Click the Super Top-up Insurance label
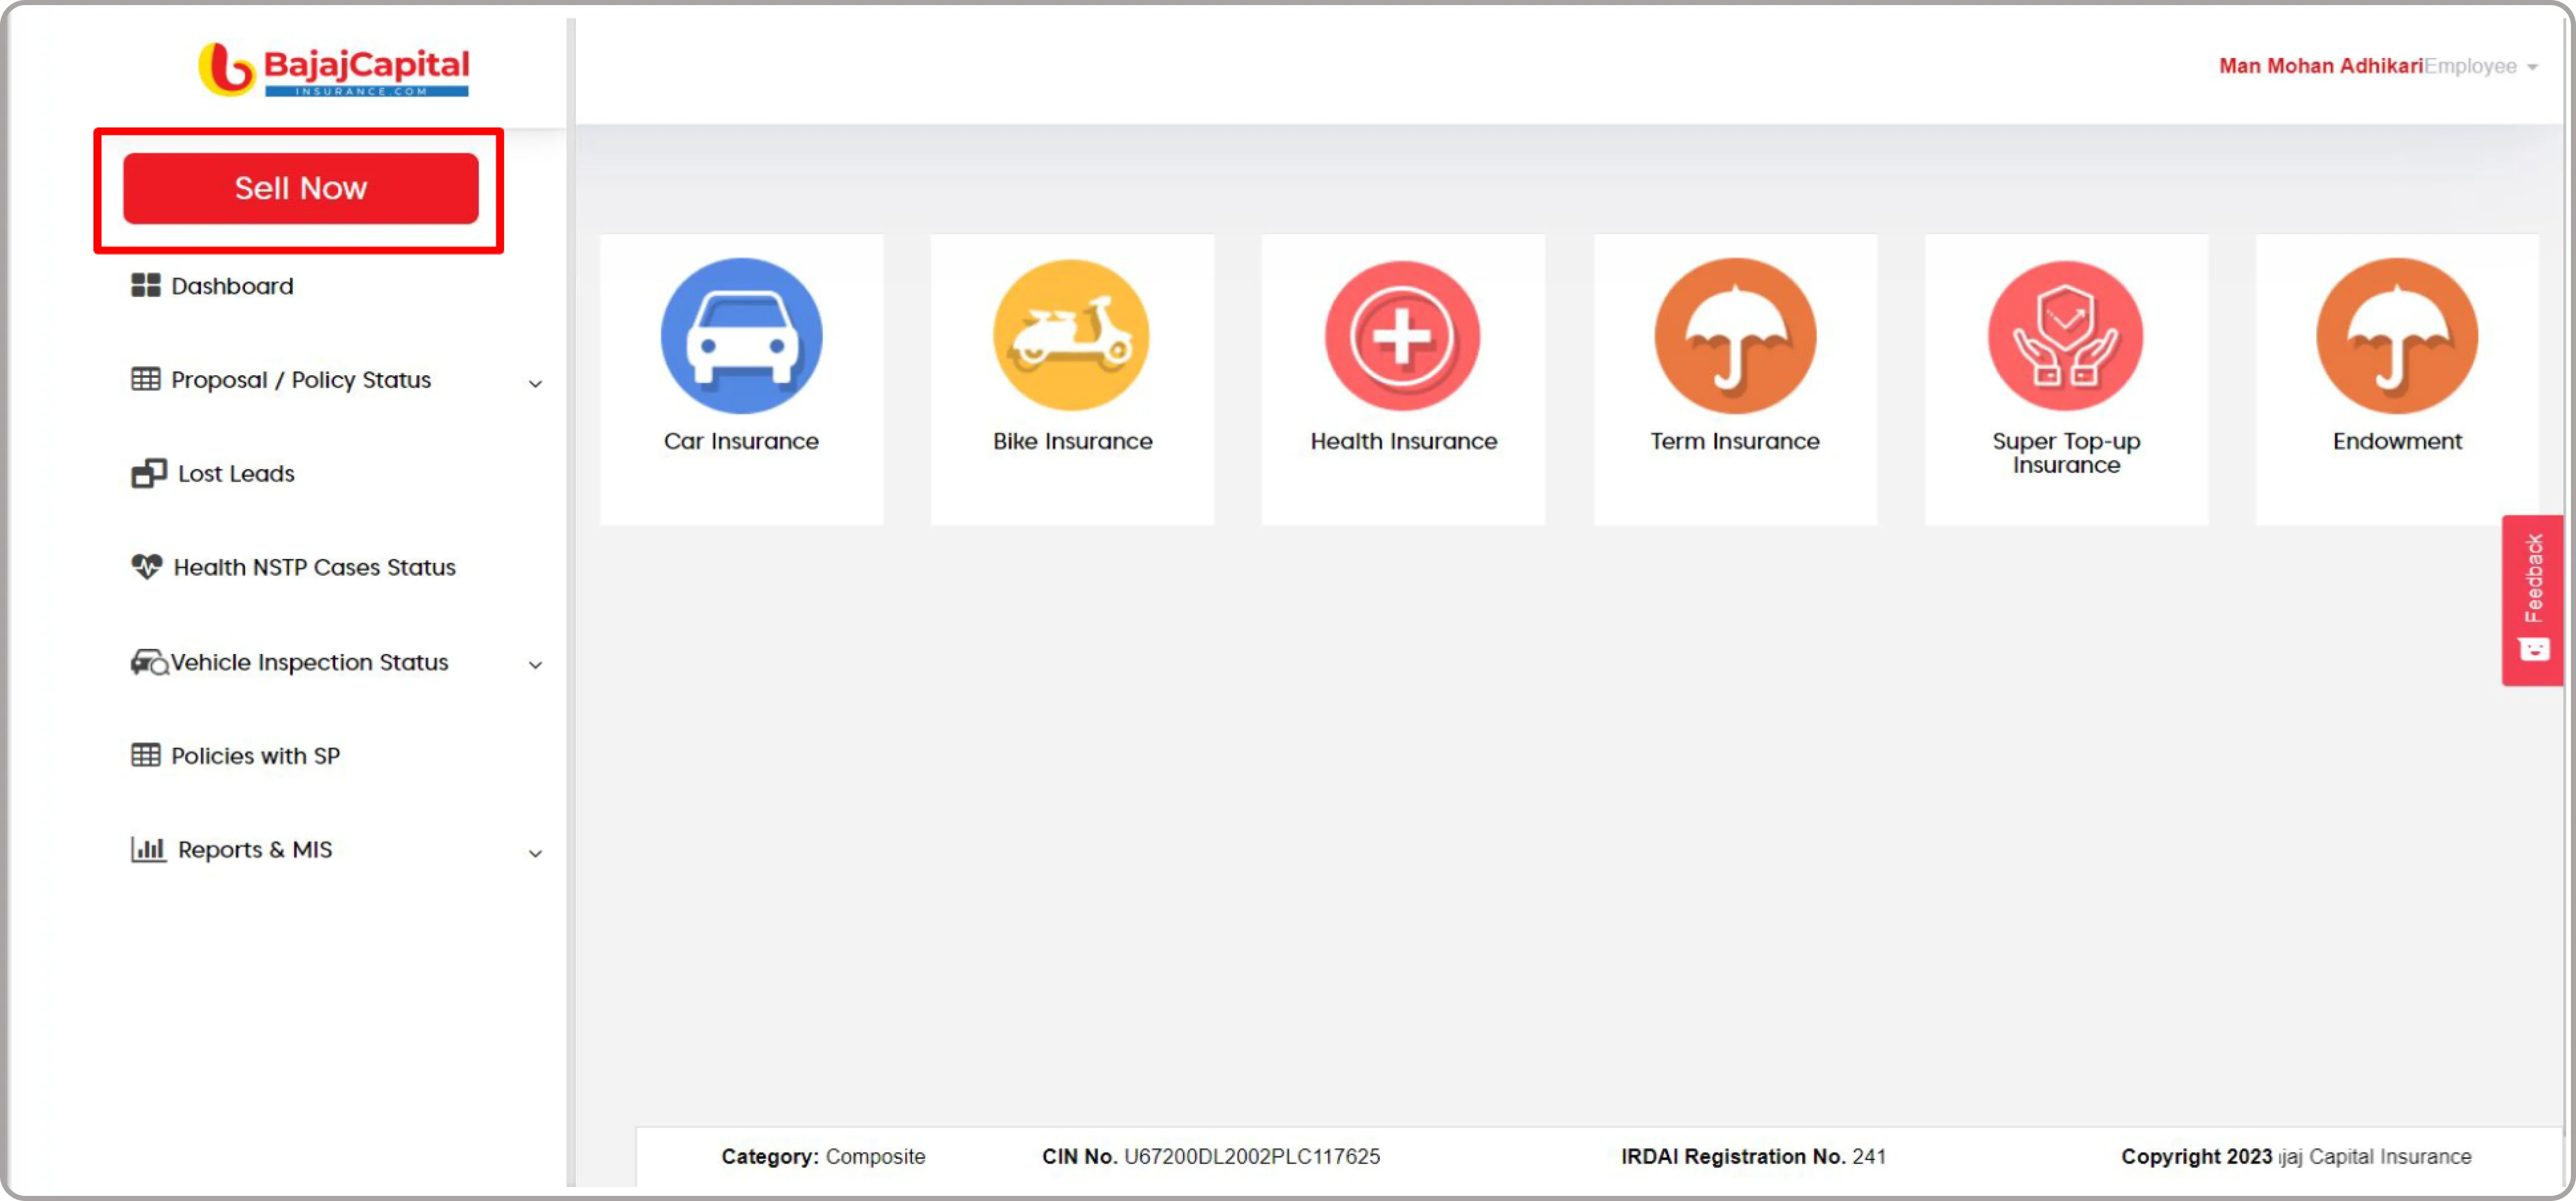The height and width of the screenshot is (1201, 2576). (2066, 453)
